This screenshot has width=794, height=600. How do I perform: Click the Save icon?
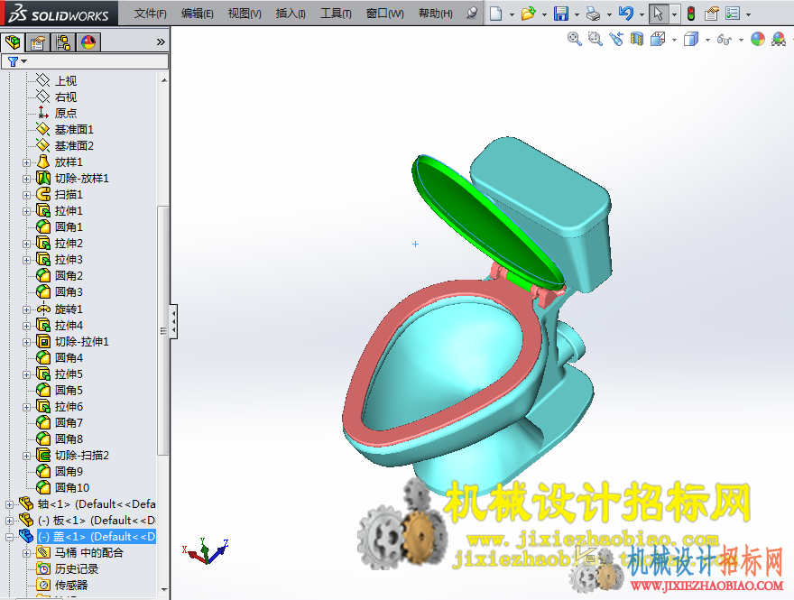click(561, 14)
